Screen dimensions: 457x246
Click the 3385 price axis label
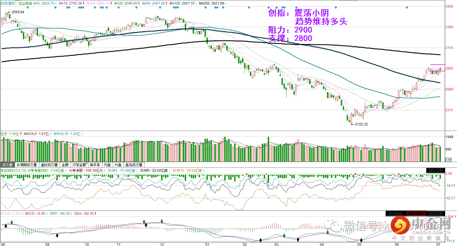(449, 27)
